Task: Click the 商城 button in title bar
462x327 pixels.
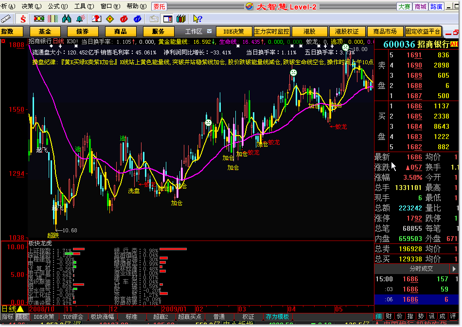Action: click(x=420, y=6)
